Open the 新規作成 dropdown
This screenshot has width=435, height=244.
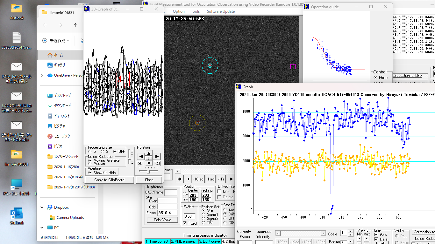click(x=56, y=41)
